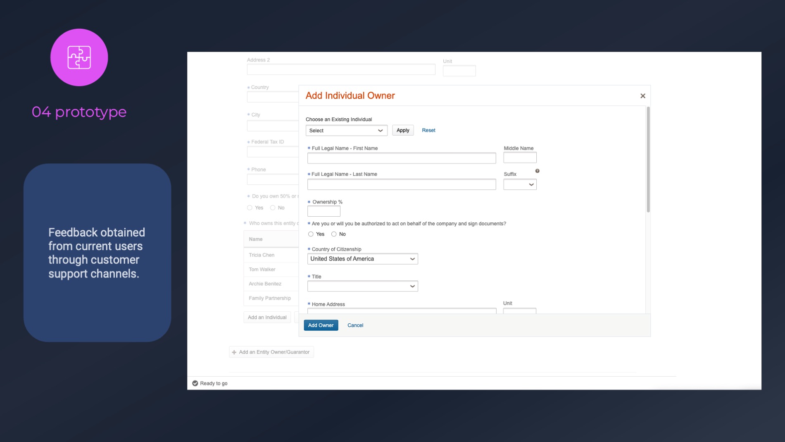Expand the Suffix dropdown
Screen dimensions: 785x442
pos(520,184)
